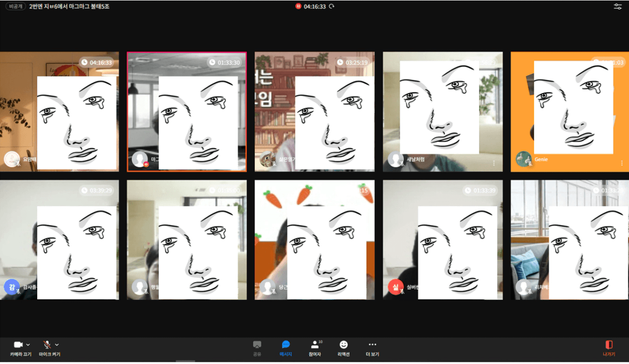Click the 공유 screen share icon
Viewport: 629px width, 364px height.
click(x=257, y=348)
